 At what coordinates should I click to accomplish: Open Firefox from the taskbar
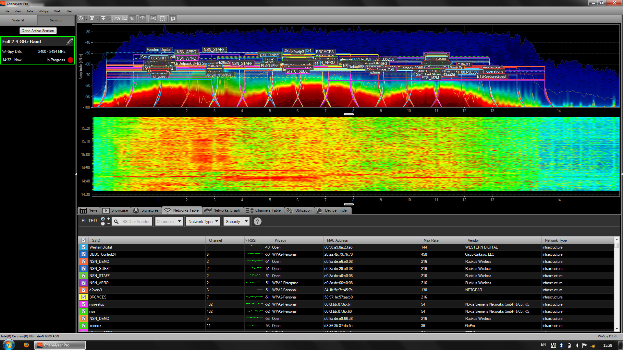click(26, 345)
